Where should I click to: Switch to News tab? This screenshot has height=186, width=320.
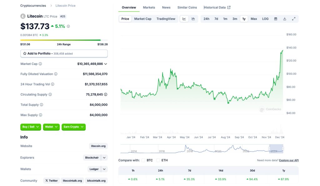[166, 7]
